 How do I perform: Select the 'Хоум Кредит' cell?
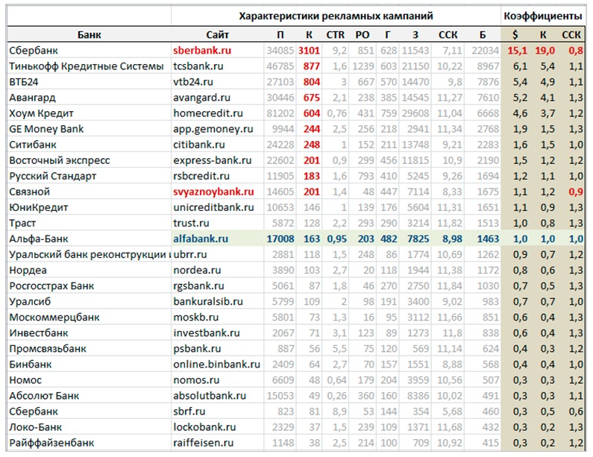(90, 113)
